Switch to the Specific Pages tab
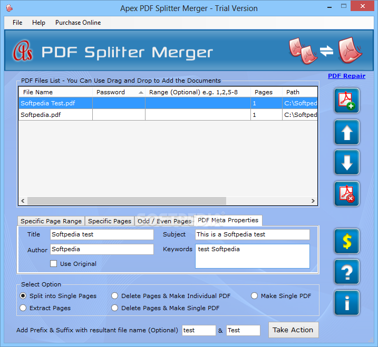The image size is (378, 347). [x=110, y=221]
